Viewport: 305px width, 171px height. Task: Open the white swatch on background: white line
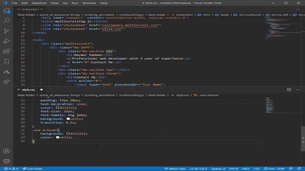pyautogui.click(x=68, y=119)
